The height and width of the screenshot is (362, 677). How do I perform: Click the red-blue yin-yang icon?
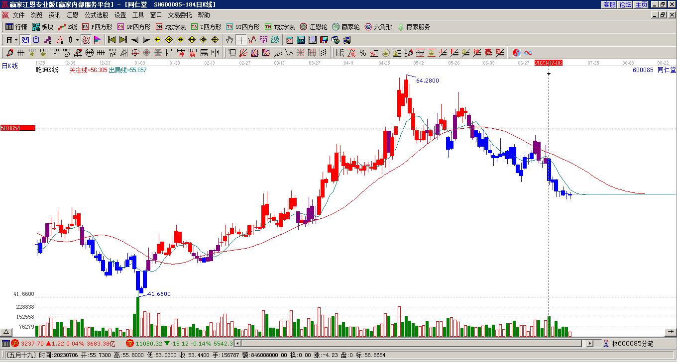click(x=517, y=53)
